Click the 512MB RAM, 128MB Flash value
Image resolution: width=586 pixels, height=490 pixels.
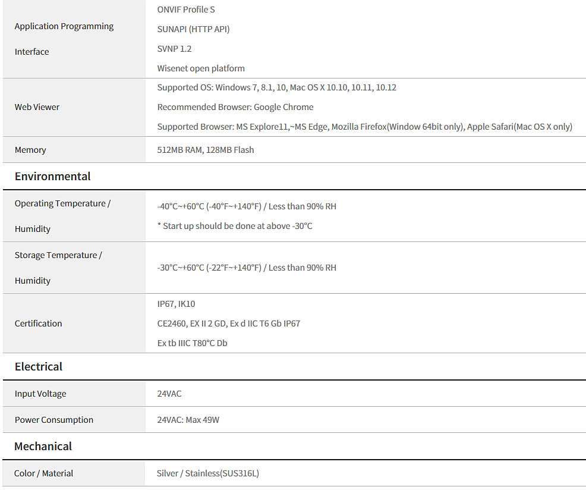coord(206,150)
